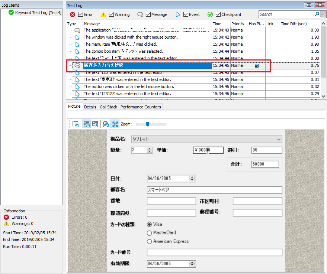Uncheck the Error filter checkbox
327x274 pixels.
[80, 14]
